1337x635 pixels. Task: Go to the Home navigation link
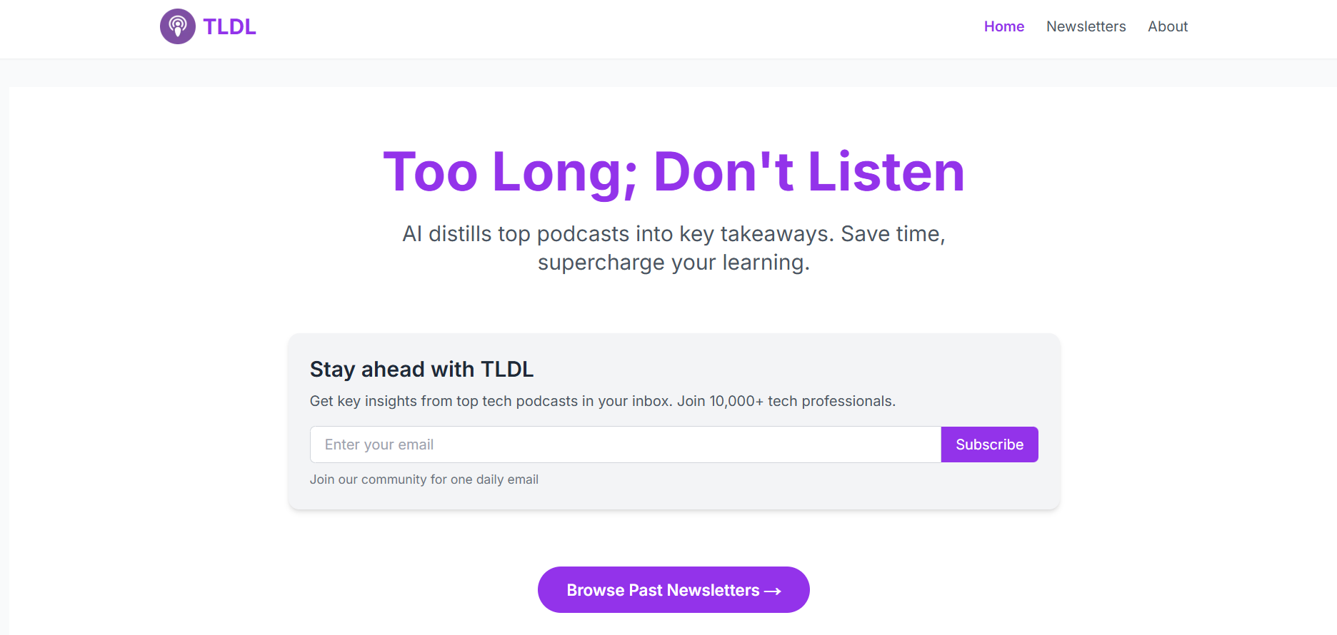click(x=1003, y=26)
